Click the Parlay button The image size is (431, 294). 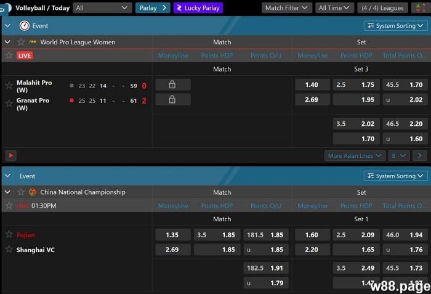(x=153, y=8)
